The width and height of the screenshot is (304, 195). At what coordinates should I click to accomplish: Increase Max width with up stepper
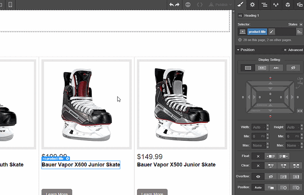tap(267, 143)
